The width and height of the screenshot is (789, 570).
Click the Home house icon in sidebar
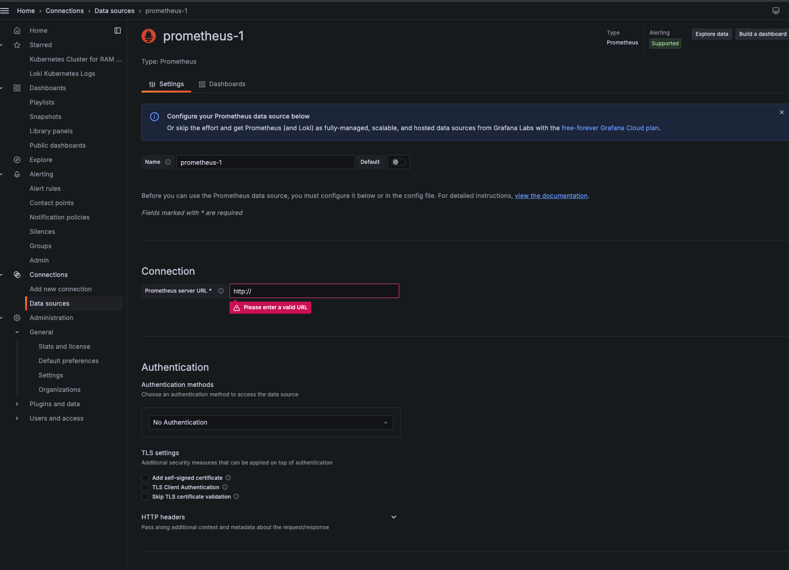tap(17, 31)
